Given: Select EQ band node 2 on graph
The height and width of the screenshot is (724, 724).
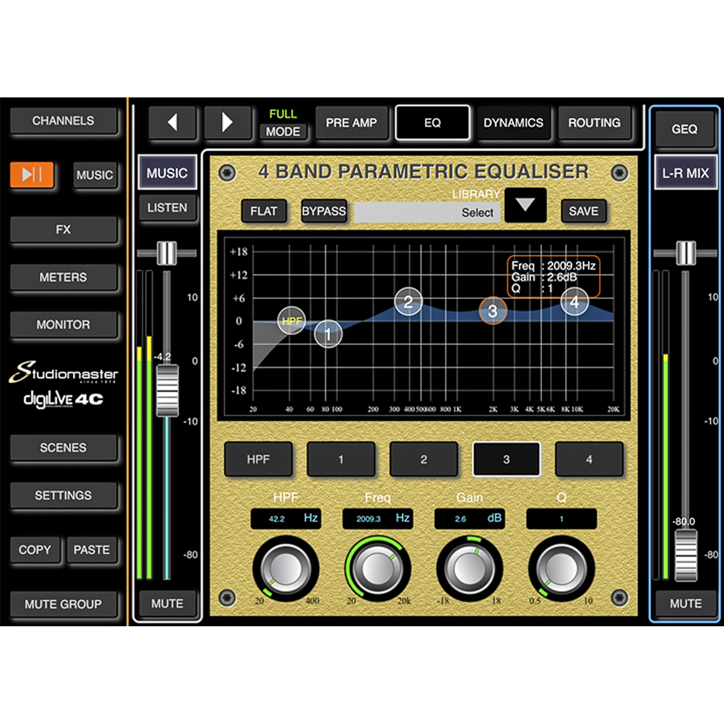Looking at the screenshot, I should (408, 302).
